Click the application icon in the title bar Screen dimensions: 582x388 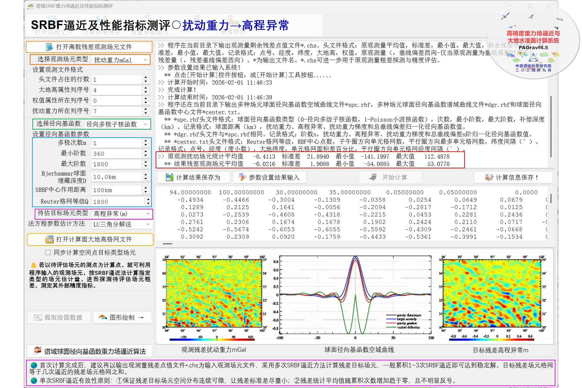[30, 6]
